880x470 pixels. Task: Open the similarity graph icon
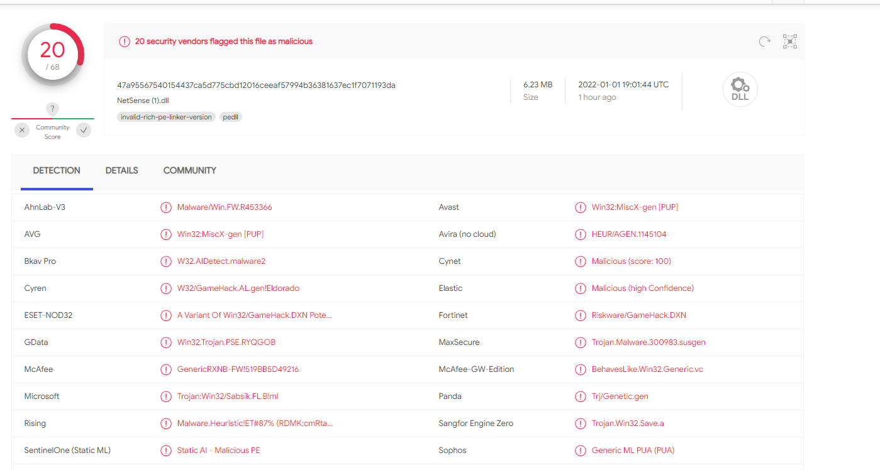790,41
